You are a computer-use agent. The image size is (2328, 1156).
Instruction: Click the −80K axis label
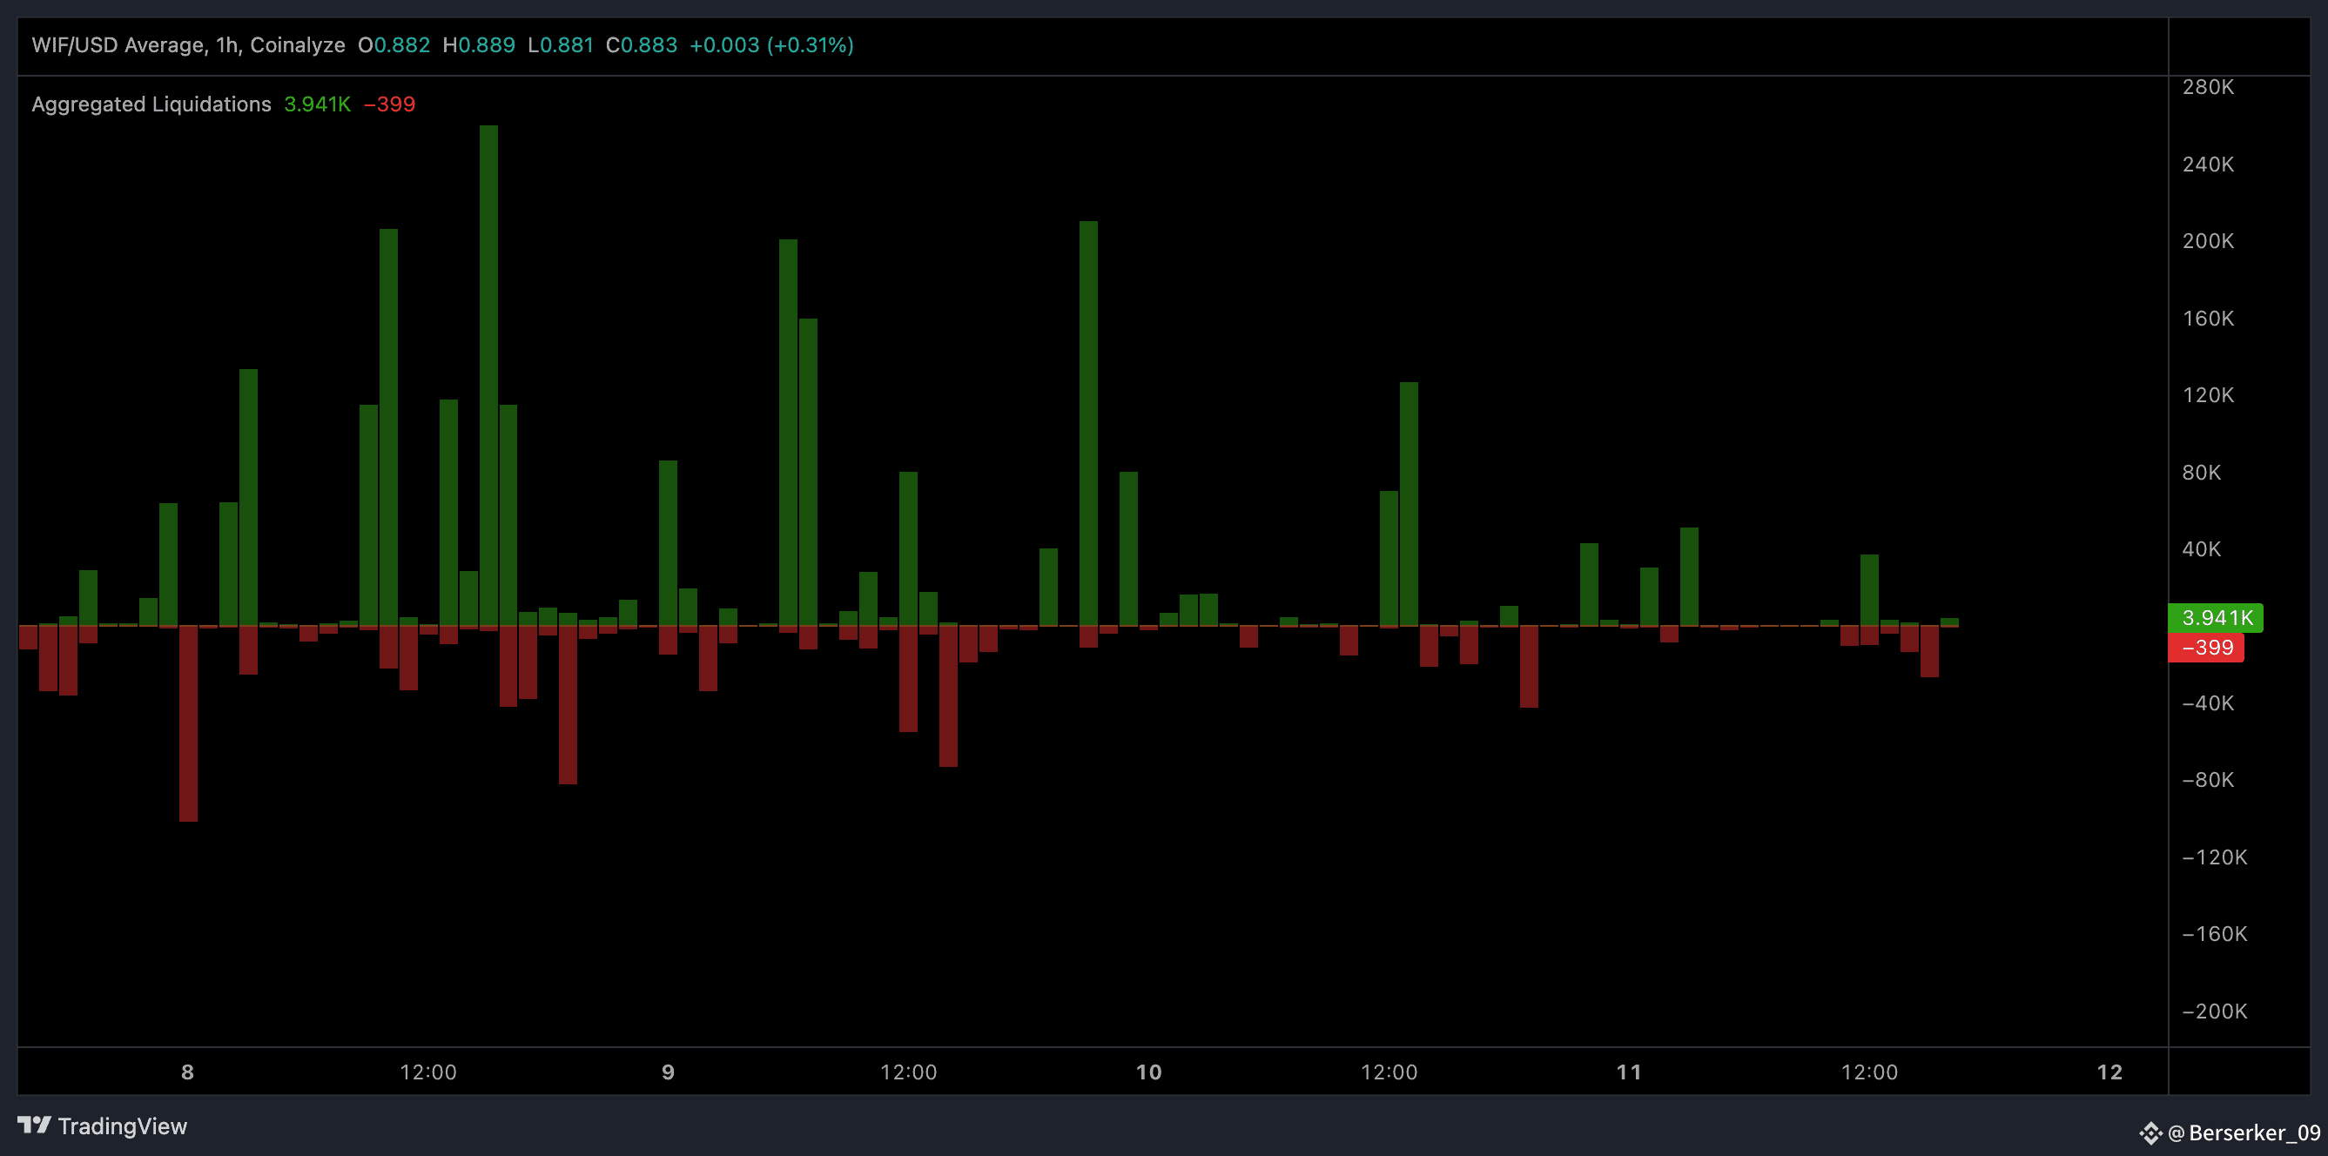[2208, 780]
